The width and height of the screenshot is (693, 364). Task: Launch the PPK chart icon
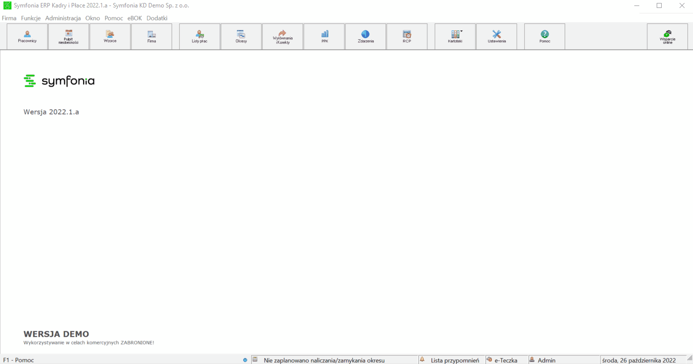[x=324, y=36]
